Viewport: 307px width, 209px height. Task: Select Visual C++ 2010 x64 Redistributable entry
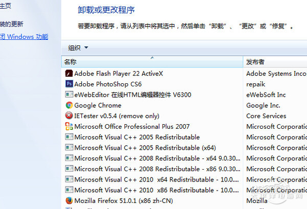(157, 179)
